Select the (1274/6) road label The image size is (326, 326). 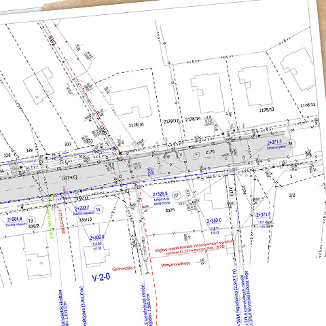(69, 178)
